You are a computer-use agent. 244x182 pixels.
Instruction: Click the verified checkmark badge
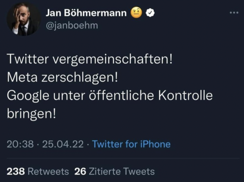tap(150, 13)
